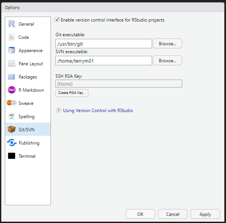Browse for the Git executable

coord(168,43)
